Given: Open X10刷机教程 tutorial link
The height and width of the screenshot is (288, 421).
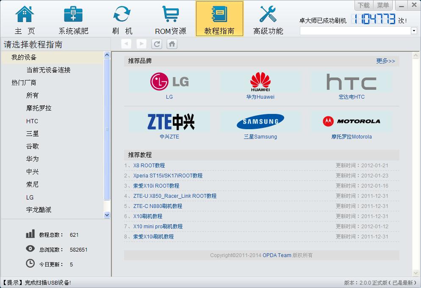Looking at the screenshot, I should pos(148,216).
